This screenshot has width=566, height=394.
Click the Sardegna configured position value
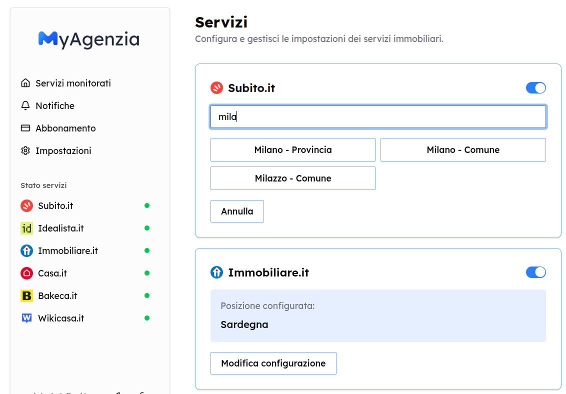[244, 324]
